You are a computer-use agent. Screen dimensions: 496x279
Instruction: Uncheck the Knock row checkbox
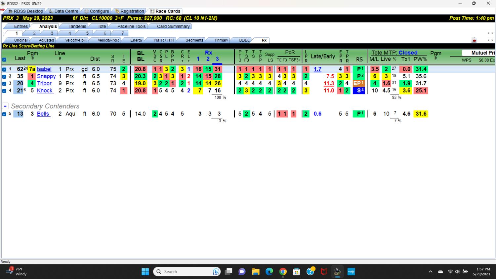point(4,91)
